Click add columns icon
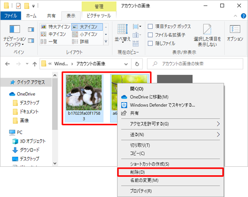This screenshot has width=248, height=197. (x=136, y=35)
